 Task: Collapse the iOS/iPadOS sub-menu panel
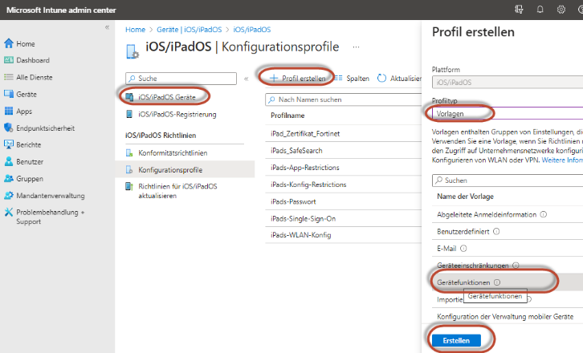(x=246, y=79)
